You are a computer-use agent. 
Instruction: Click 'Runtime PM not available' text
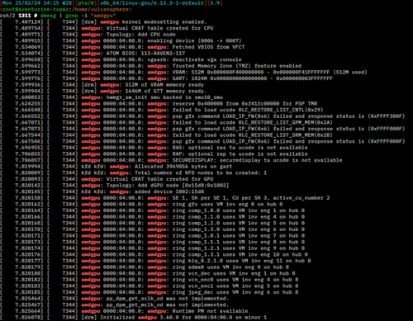210,311
